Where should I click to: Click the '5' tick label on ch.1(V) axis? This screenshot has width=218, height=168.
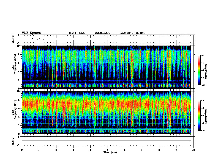coord(19,35)
